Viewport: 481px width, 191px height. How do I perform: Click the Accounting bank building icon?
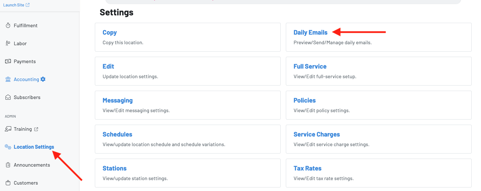(8, 79)
